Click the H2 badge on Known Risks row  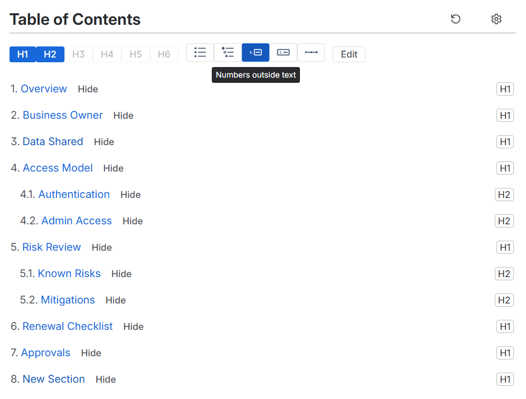pyautogui.click(x=504, y=274)
